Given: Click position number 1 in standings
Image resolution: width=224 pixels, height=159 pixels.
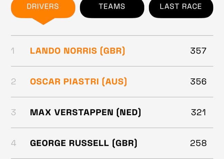Looking at the screenshot, I should (13, 51).
